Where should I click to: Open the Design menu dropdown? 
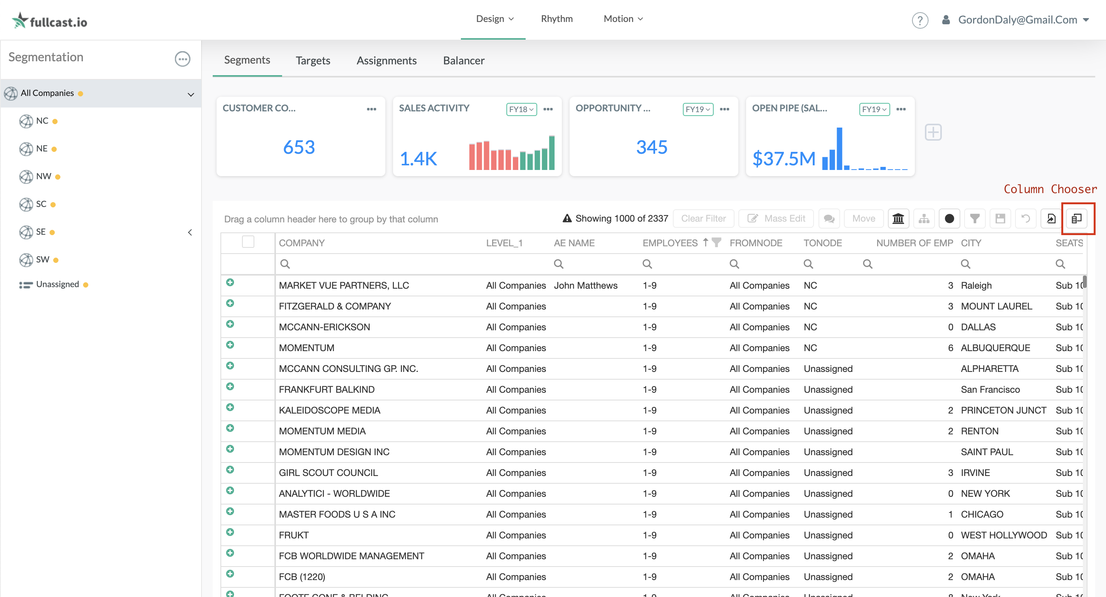pos(494,19)
